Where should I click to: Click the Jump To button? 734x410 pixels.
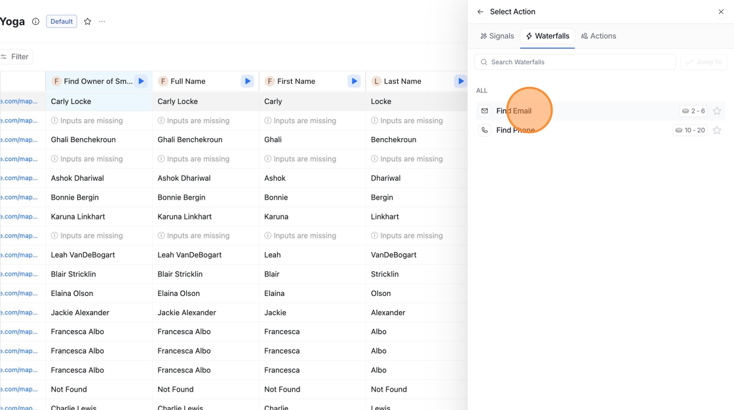coord(704,62)
